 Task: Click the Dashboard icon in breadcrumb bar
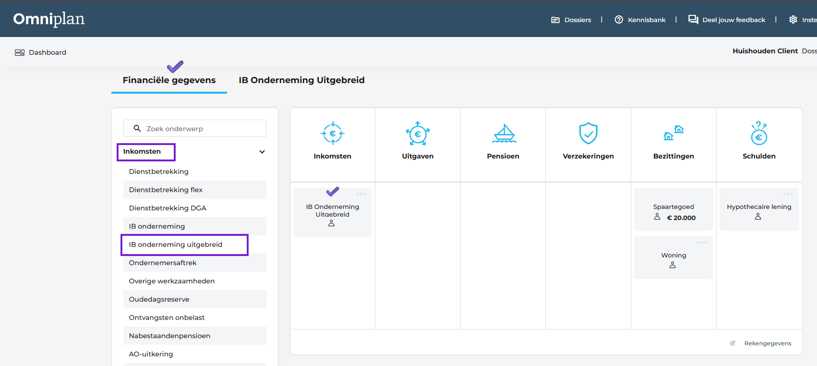pyautogui.click(x=20, y=52)
